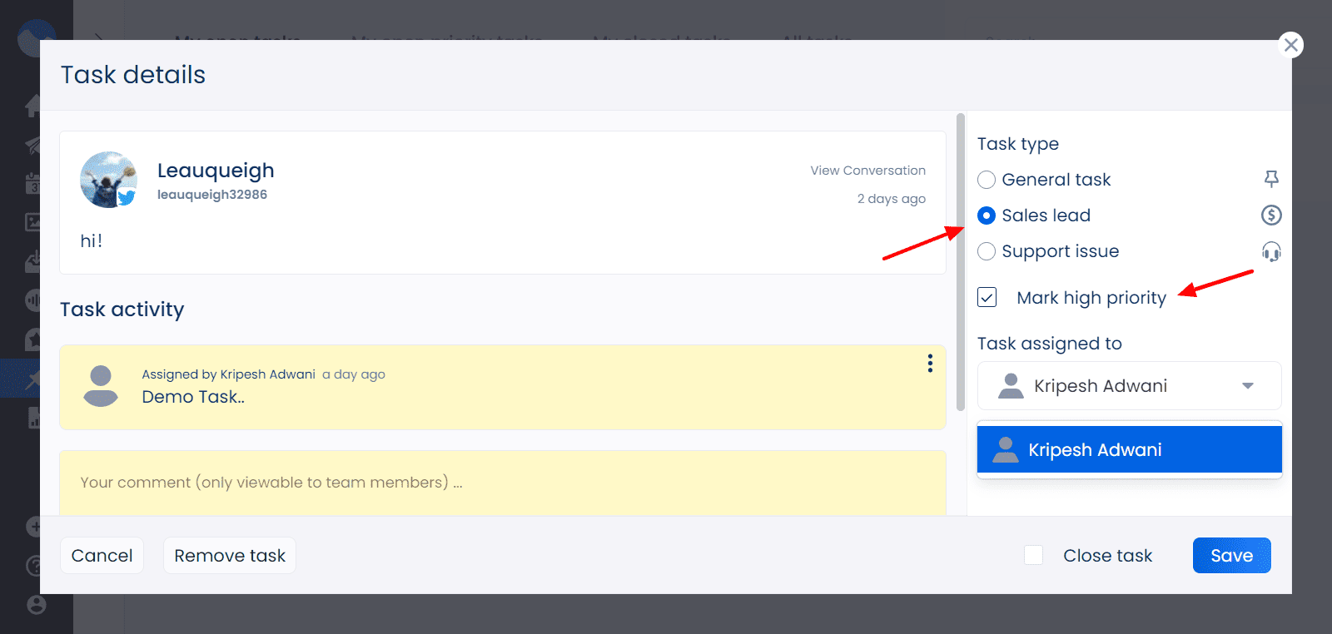Click the pin icon beside General task
The image size is (1332, 634).
[x=1271, y=179]
